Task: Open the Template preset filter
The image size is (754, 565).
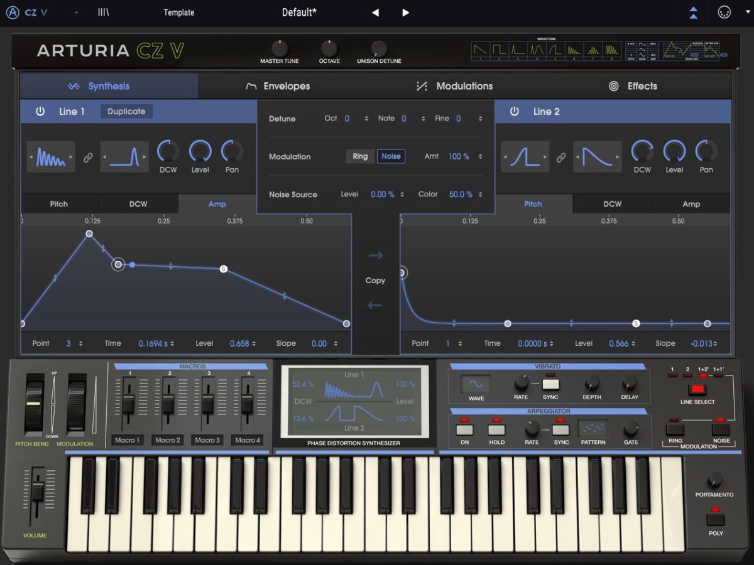Action: tap(178, 13)
